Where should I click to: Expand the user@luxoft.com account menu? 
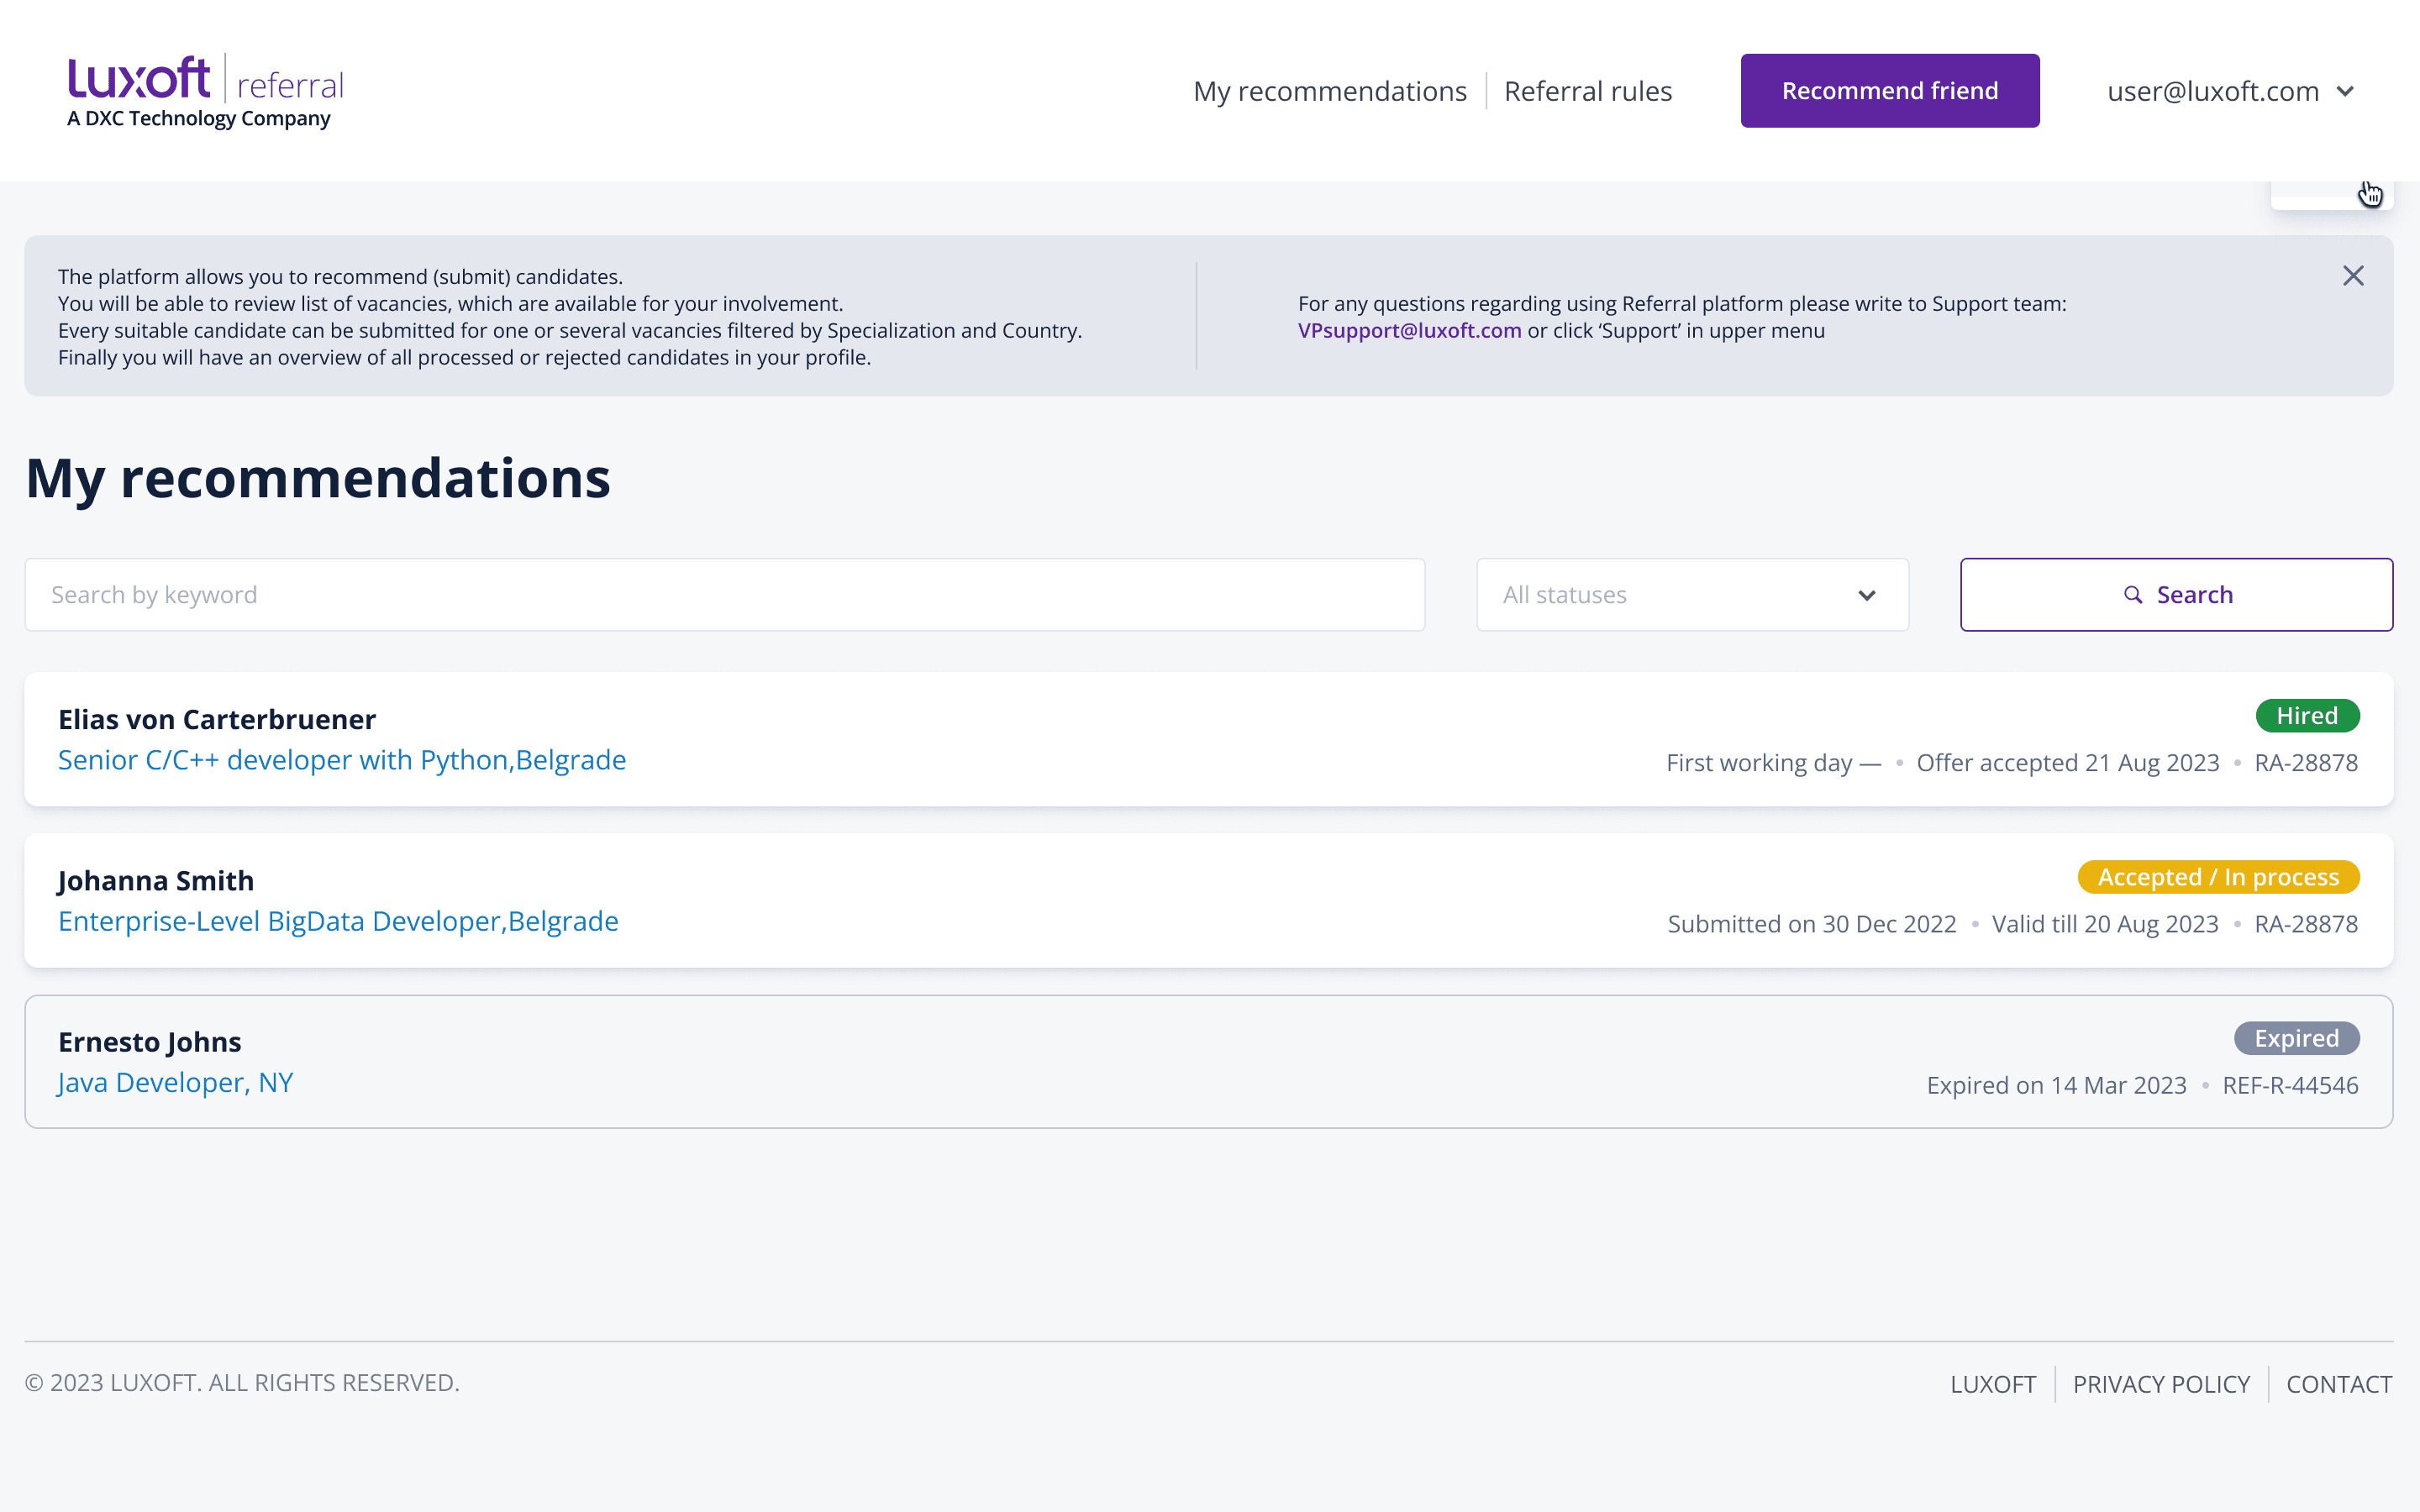pyautogui.click(x=2230, y=91)
